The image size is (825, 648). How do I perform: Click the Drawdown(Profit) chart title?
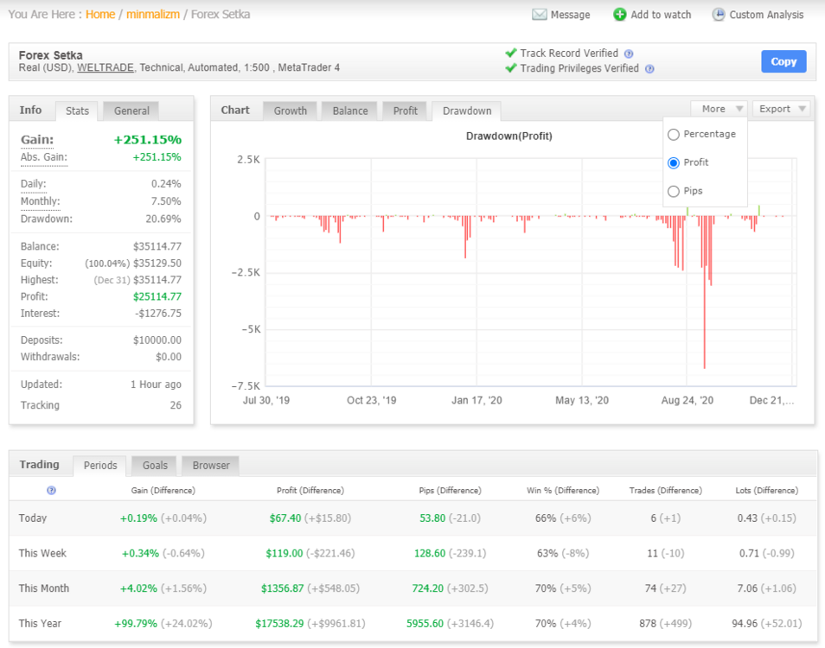point(508,137)
